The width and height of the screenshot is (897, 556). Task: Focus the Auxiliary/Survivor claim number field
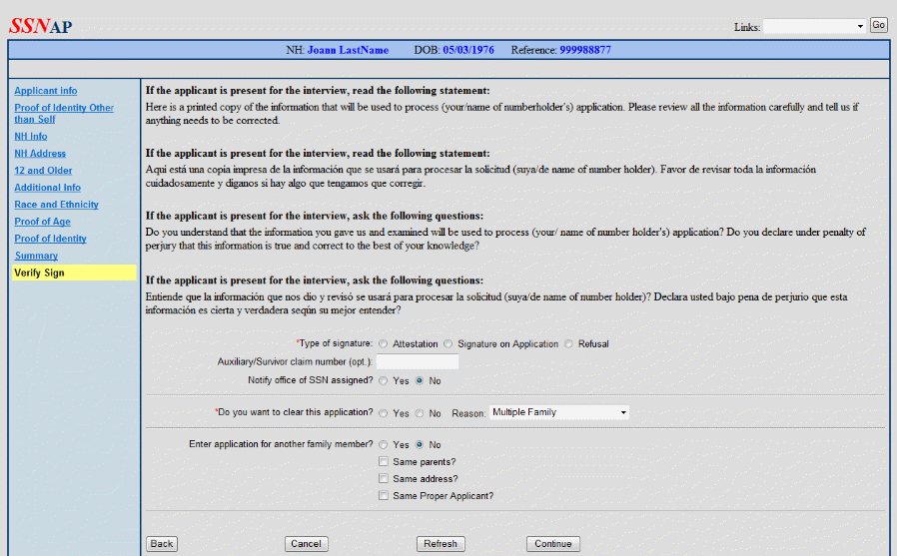click(x=418, y=361)
